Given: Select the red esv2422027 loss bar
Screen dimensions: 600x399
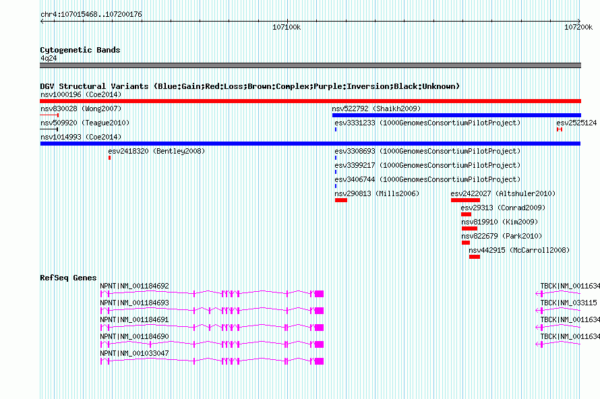Looking at the screenshot, I should click(465, 200).
